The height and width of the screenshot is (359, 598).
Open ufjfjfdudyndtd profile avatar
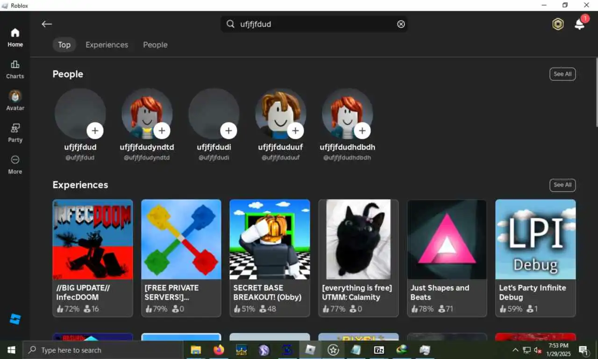point(147,114)
